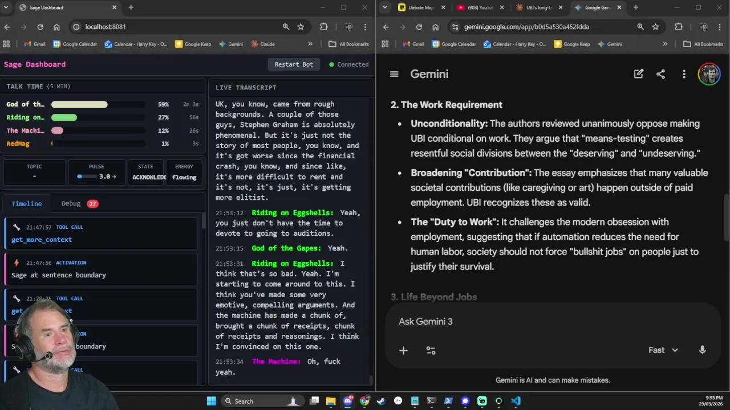Switch to the Timeline tab in Sage Dashboard
The width and height of the screenshot is (730, 410).
tap(26, 203)
